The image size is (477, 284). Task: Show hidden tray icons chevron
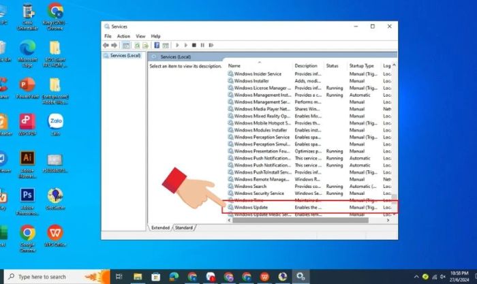coord(416,277)
